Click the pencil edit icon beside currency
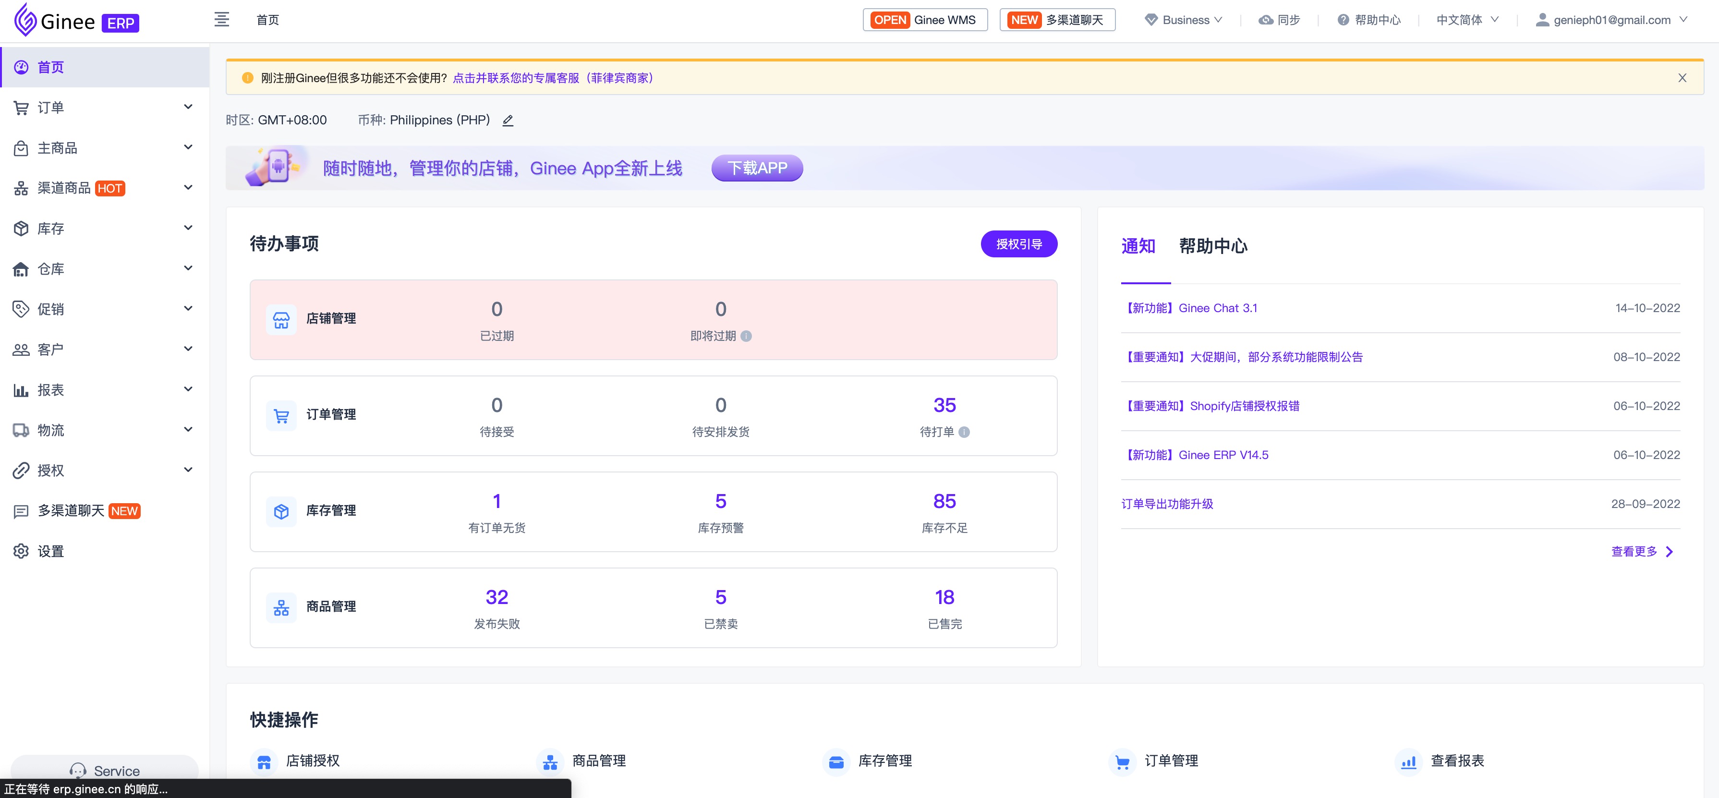 (508, 120)
